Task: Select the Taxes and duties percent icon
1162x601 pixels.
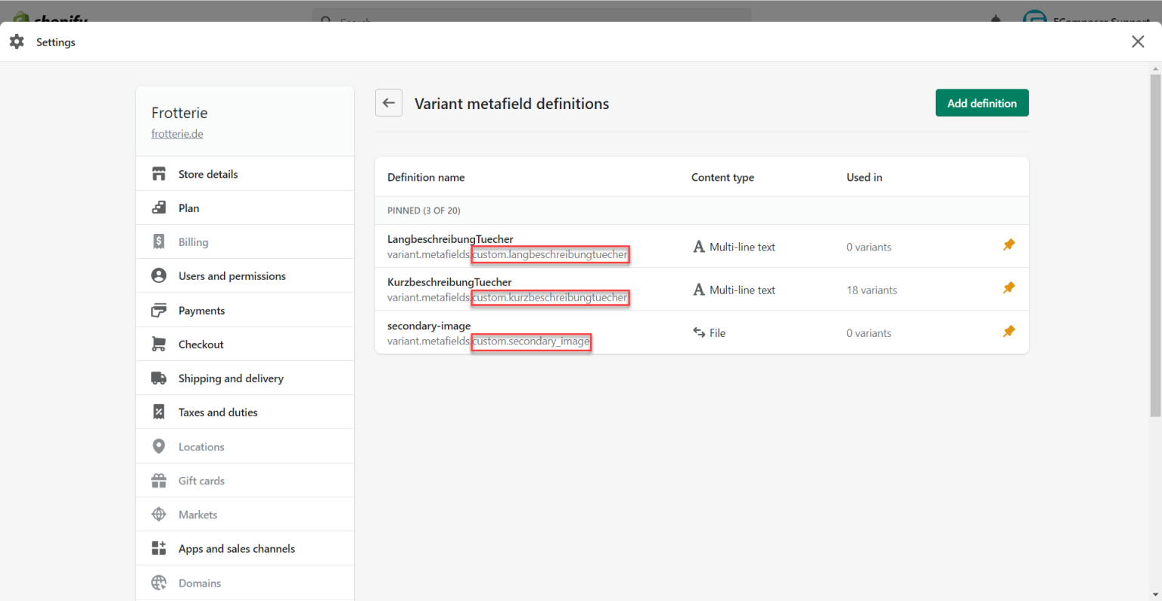Action: point(158,412)
